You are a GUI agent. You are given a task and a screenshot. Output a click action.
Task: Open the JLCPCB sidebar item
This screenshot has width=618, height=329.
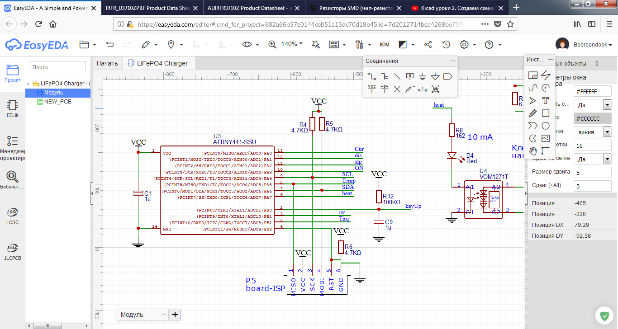coord(13,252)
